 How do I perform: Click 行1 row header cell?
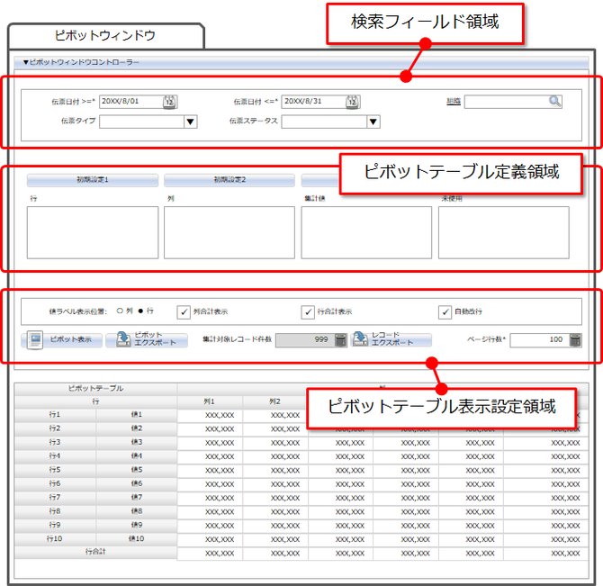[x=55, y=415]
